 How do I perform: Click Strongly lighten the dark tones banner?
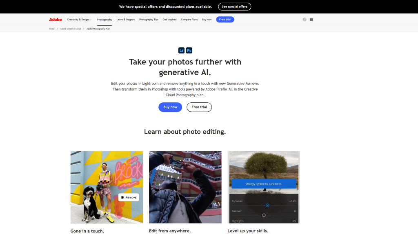(x=264, y=184)
